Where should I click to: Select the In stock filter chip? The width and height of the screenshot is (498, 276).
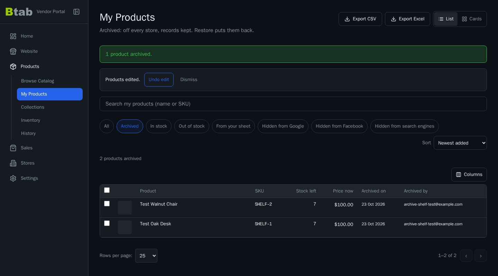click(x=159, y=126)
